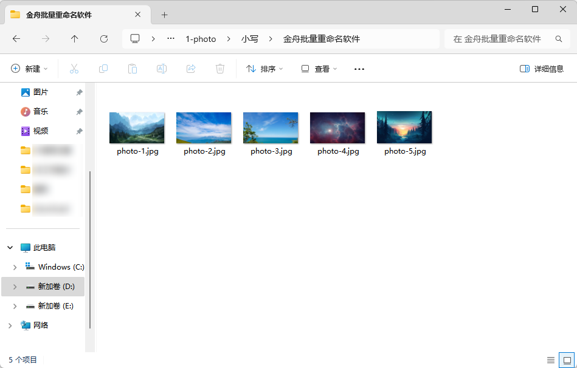Click the Delete icon on the toolbar

[219, 69]
